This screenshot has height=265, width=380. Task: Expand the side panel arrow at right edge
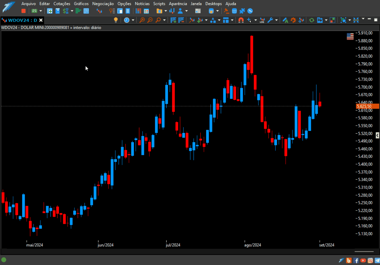(x=377, y=135)
